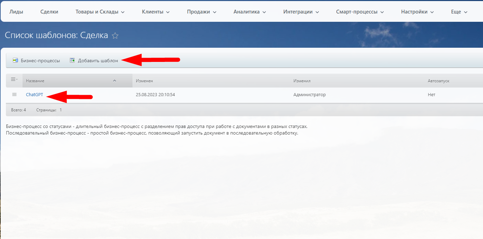Click the green plus icon beside Добавить шаблон

click(x=72, y=60)
